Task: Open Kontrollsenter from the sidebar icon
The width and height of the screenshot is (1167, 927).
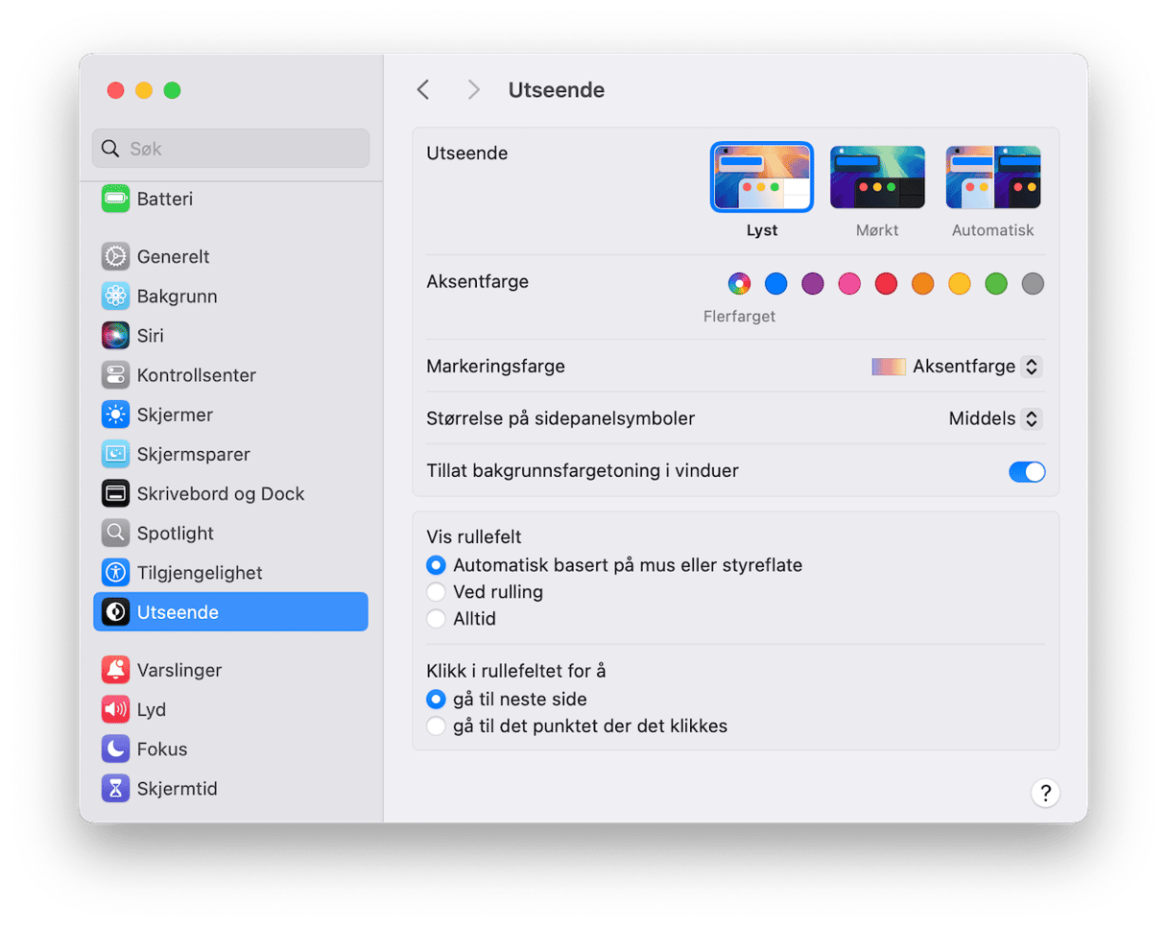Action: (115, 375)
